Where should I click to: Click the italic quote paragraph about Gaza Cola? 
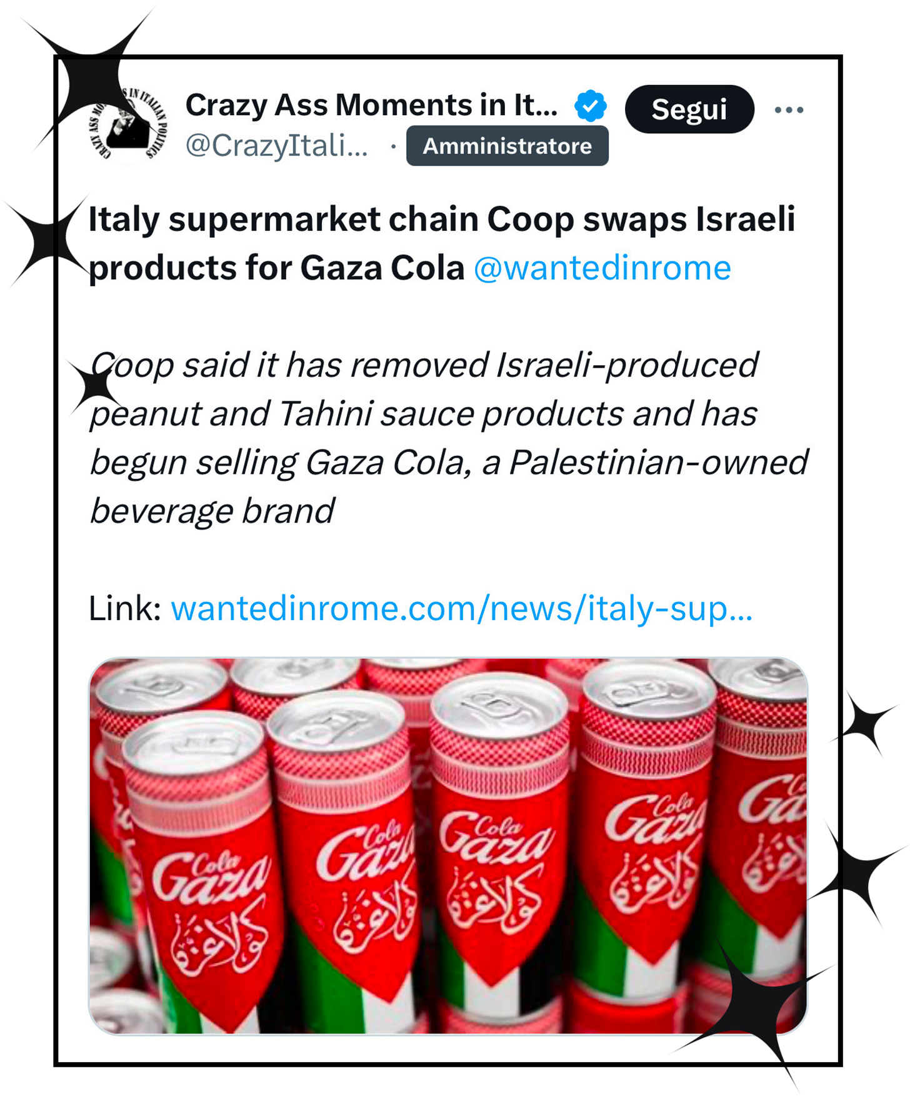[448, 438]
